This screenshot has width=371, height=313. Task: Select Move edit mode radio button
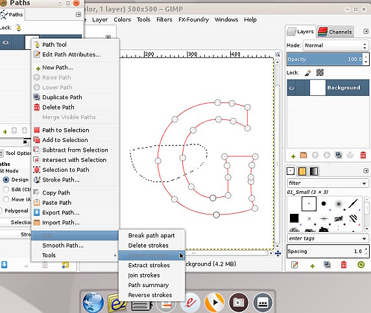(x=6, y=200)
